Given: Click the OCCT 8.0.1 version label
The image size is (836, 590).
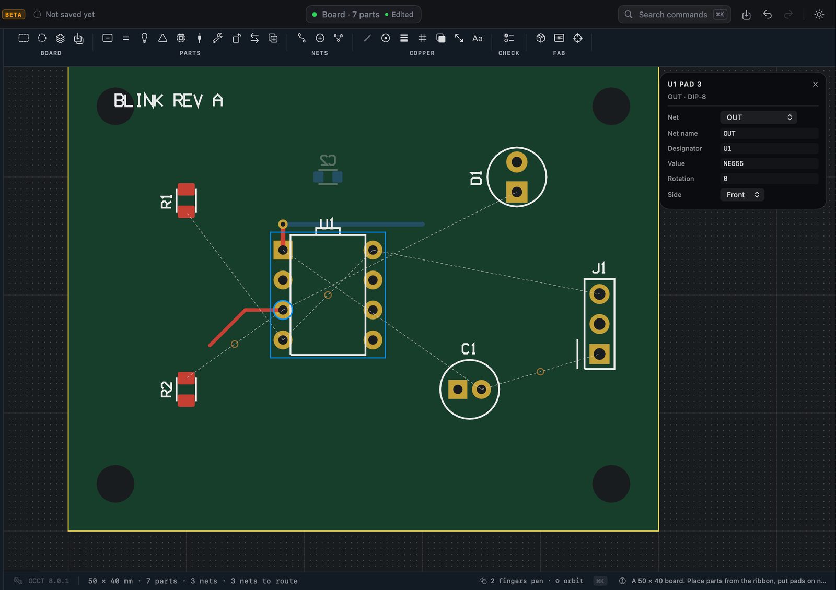Looking at the screenshot, I should point(49,581).
